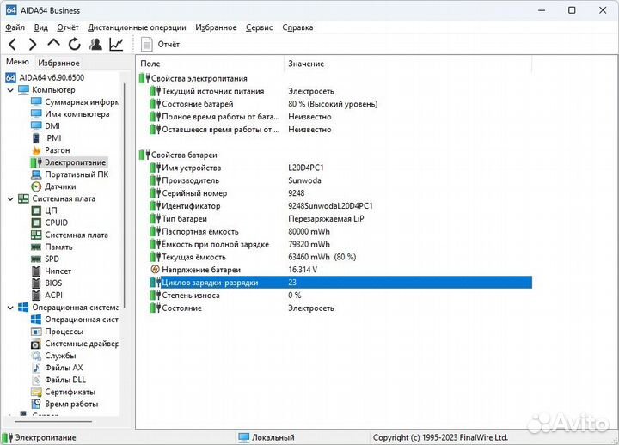The image size is (619, 445).
Task: Click the Файлы AX music-note icon
Action: pyautogui.click(x=36, y=368)
